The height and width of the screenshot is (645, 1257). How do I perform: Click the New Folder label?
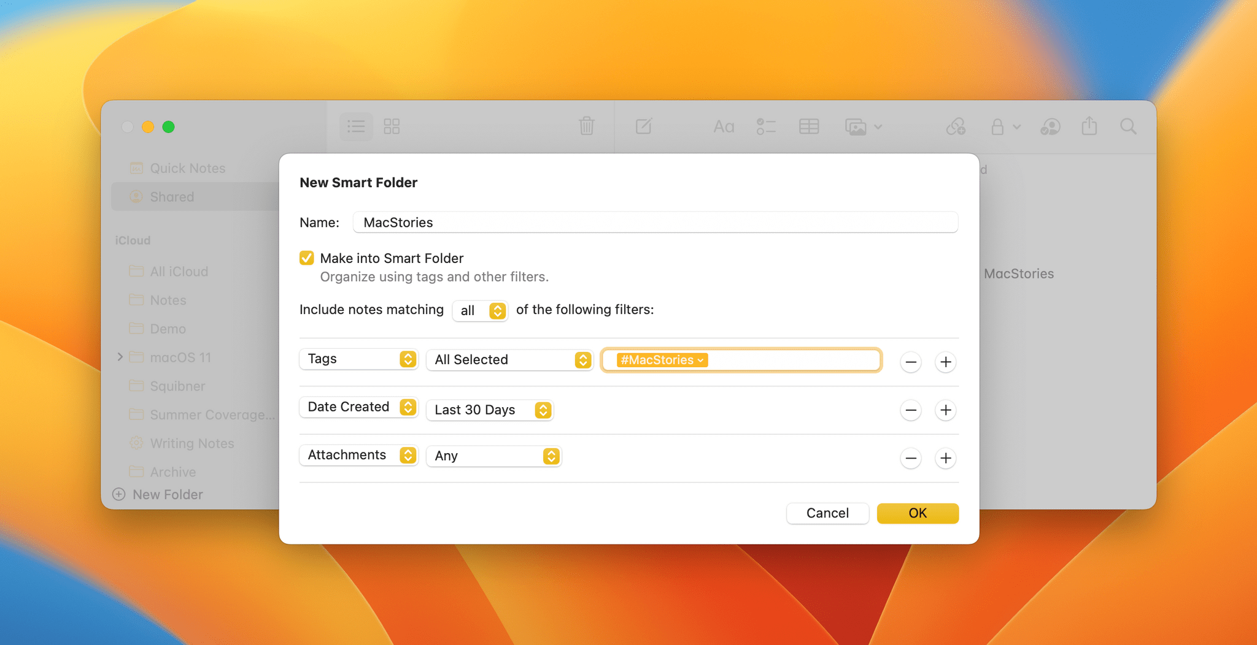168,494
